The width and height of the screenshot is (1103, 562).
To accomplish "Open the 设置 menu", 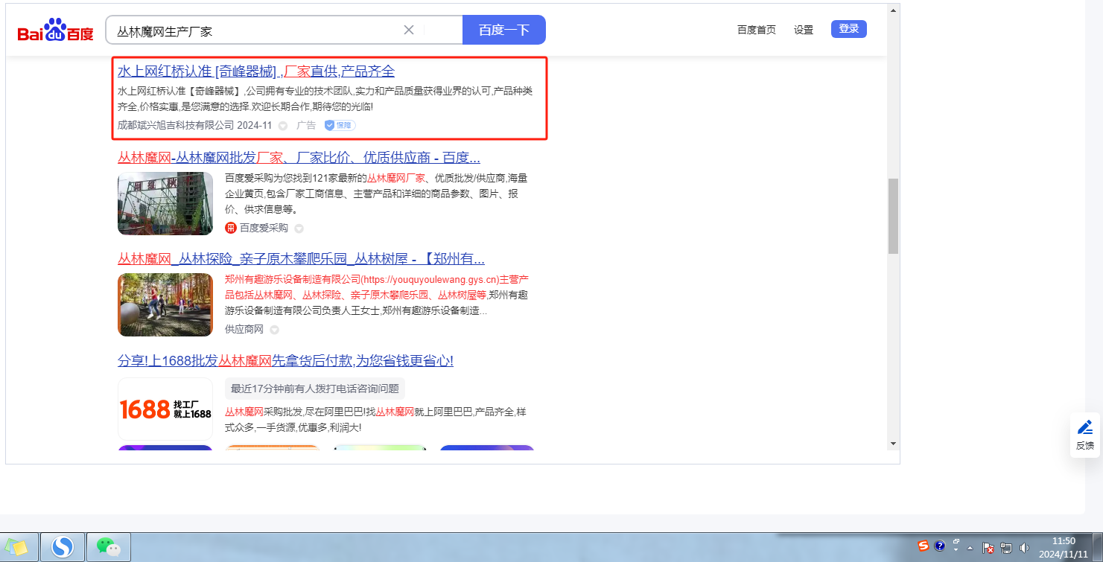I will coord(804,30).
